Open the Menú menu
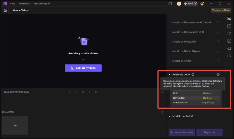This screenshot has width=234, height=139. pos(12,4)
